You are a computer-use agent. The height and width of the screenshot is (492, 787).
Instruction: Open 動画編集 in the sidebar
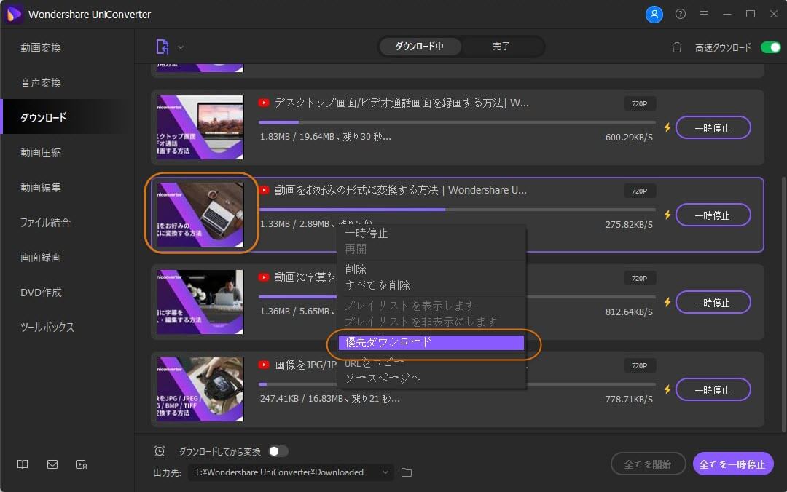point(41,187)
